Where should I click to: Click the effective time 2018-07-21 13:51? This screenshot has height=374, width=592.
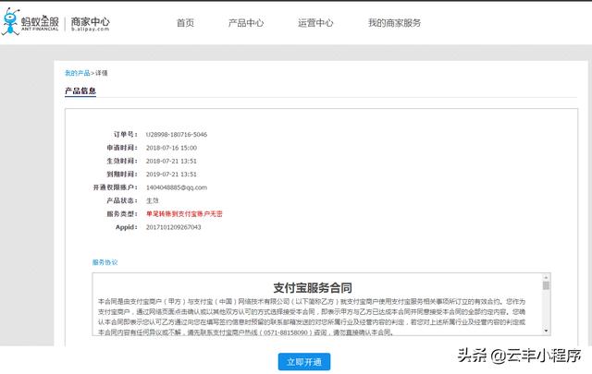tap(171, 161)
